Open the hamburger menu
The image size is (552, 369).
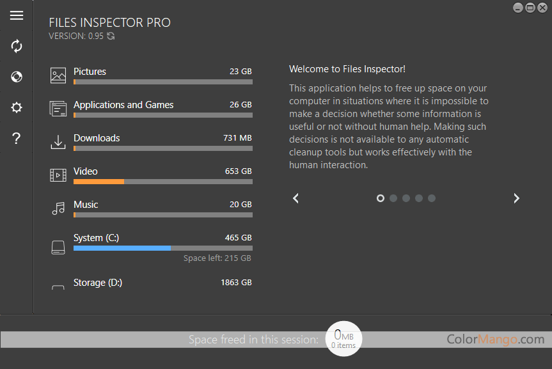tap(17, 16)
